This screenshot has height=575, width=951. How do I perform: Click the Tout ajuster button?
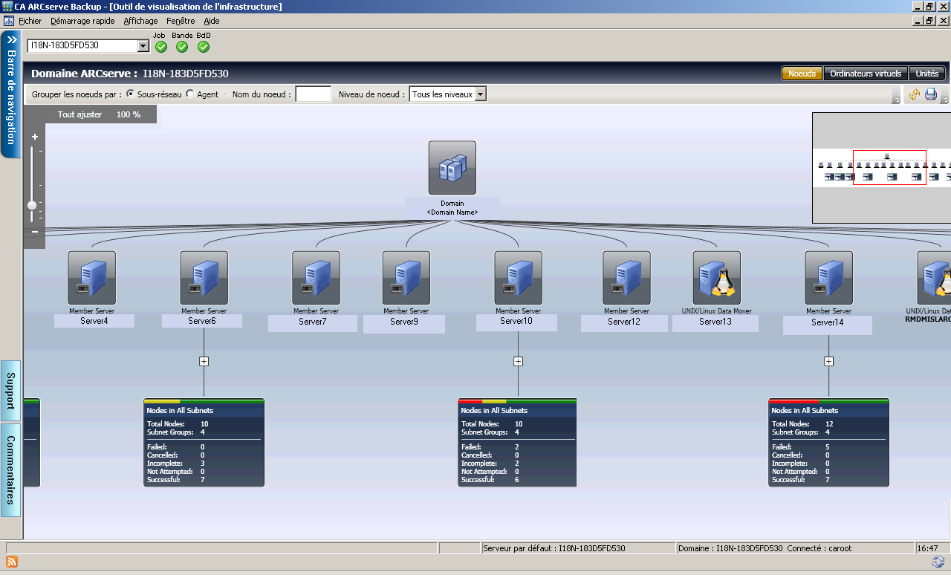[79, 114]
